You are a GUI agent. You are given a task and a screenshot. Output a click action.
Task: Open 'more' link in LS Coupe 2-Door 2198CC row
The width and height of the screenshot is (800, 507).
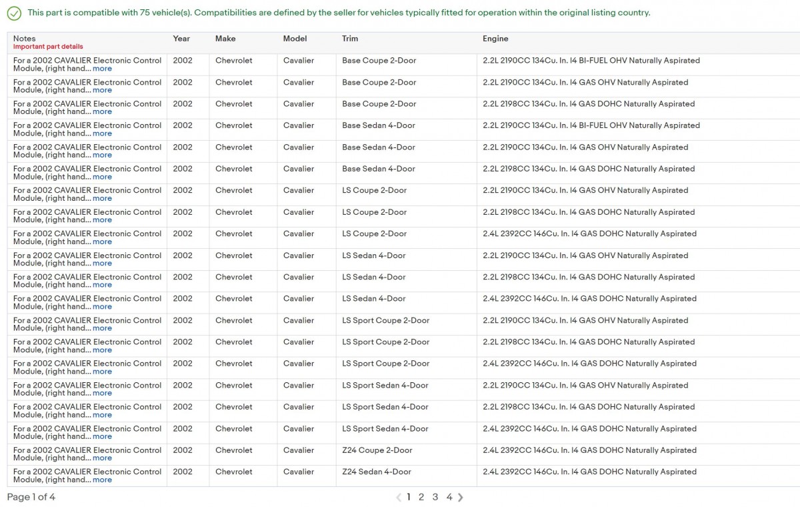click(102, 220)
